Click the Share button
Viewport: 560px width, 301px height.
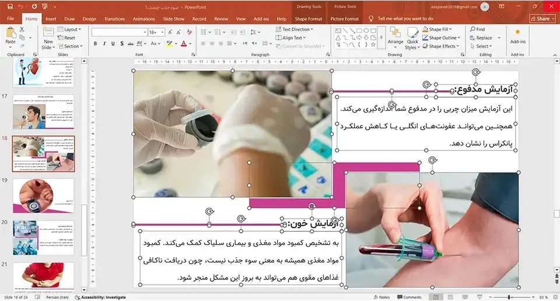click(543, 19)
